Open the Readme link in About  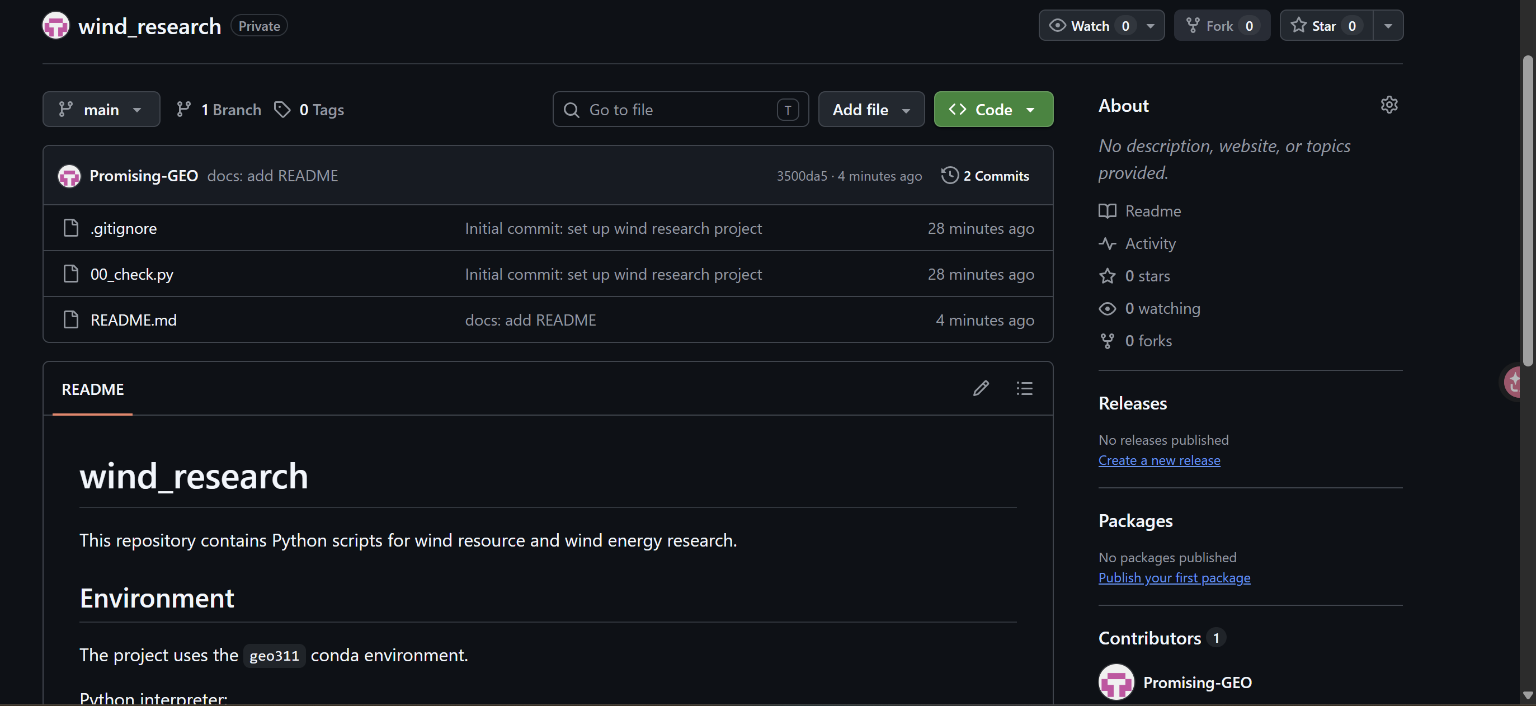(x=1153, y=210)
